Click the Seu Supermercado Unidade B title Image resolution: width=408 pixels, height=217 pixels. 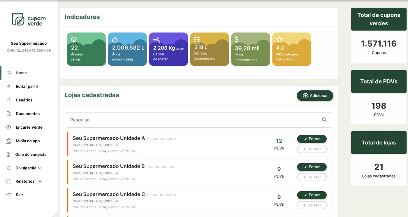[109, 166]
